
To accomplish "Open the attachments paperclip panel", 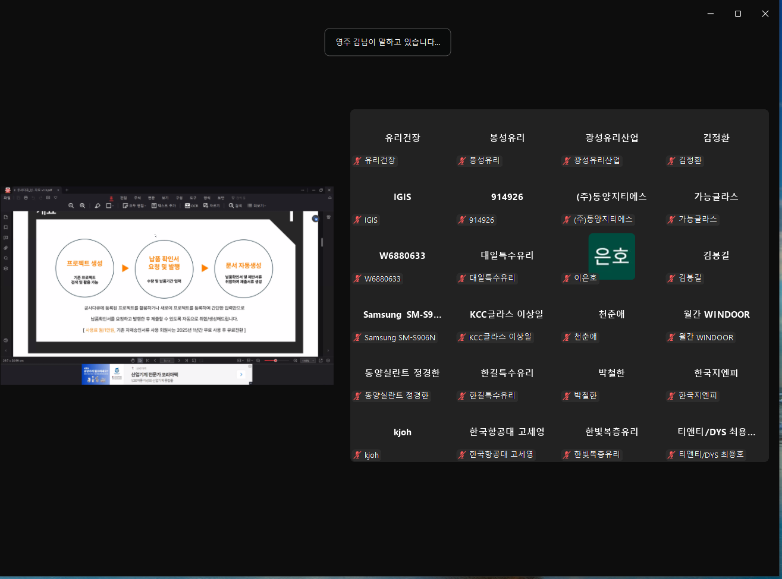I will click(6, 248).
